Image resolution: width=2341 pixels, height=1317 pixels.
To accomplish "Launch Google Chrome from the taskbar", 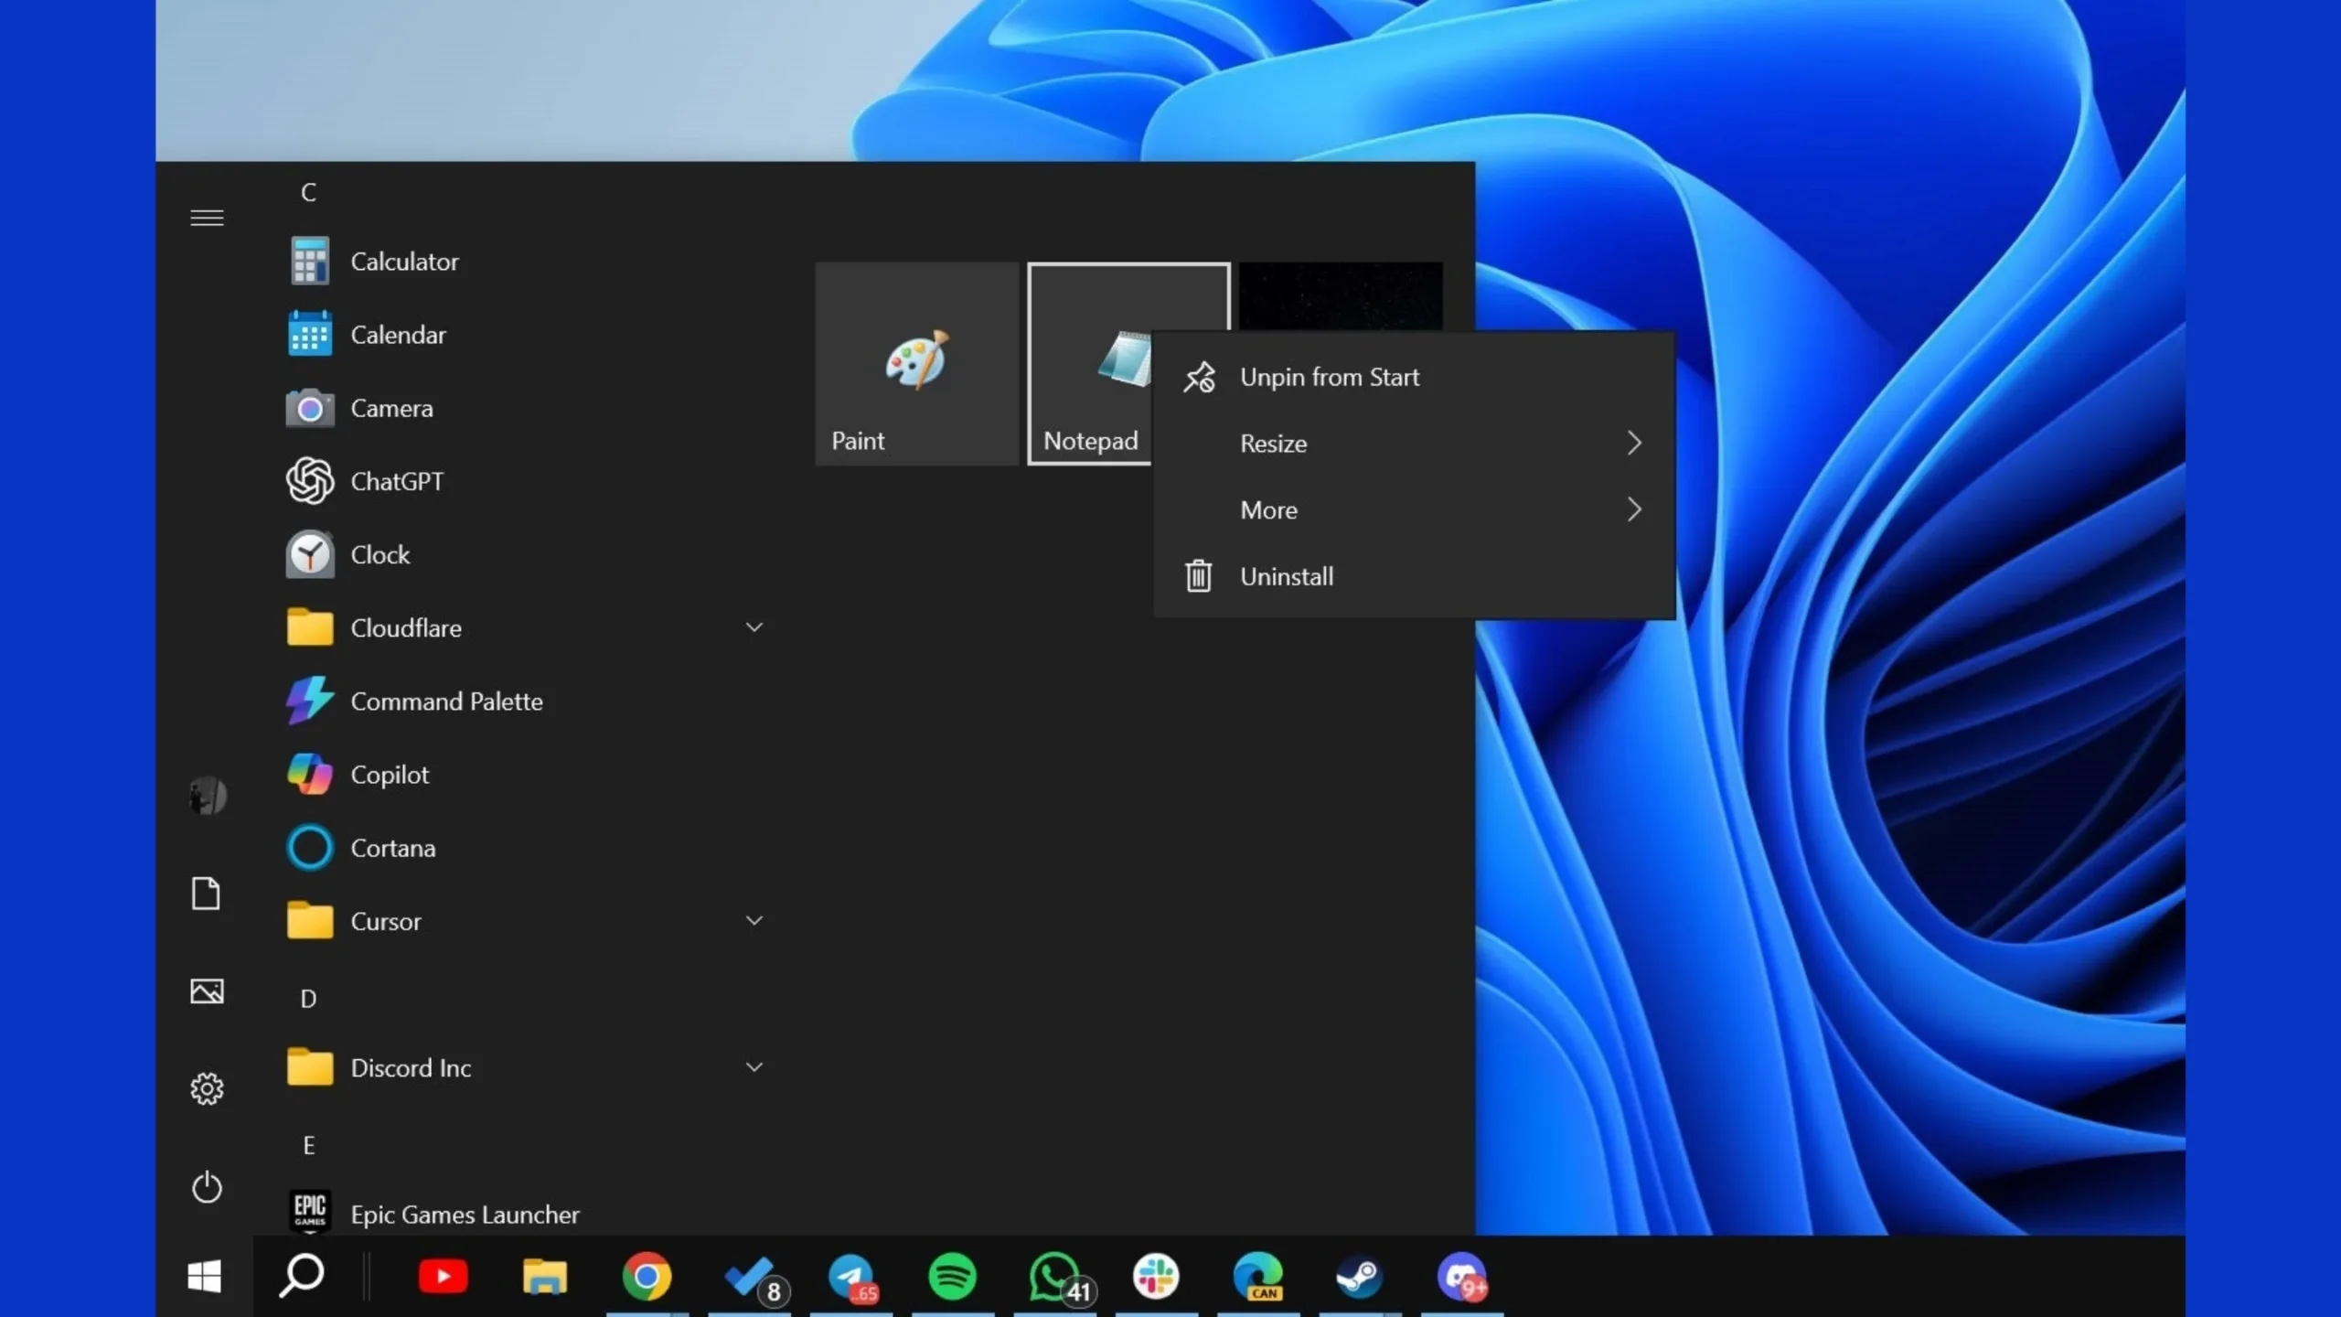I will [x=647, y=1277].
